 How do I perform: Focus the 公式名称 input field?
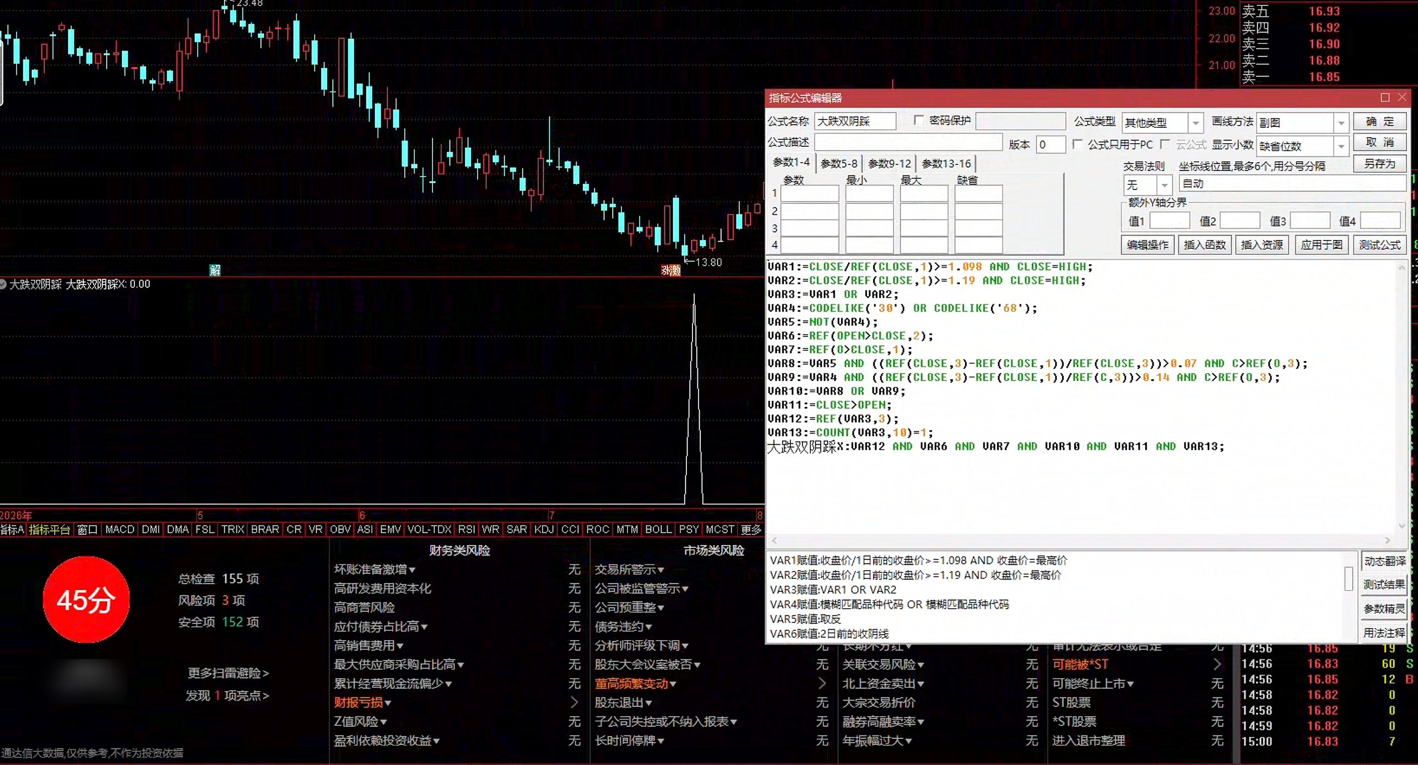click(855, 121)
